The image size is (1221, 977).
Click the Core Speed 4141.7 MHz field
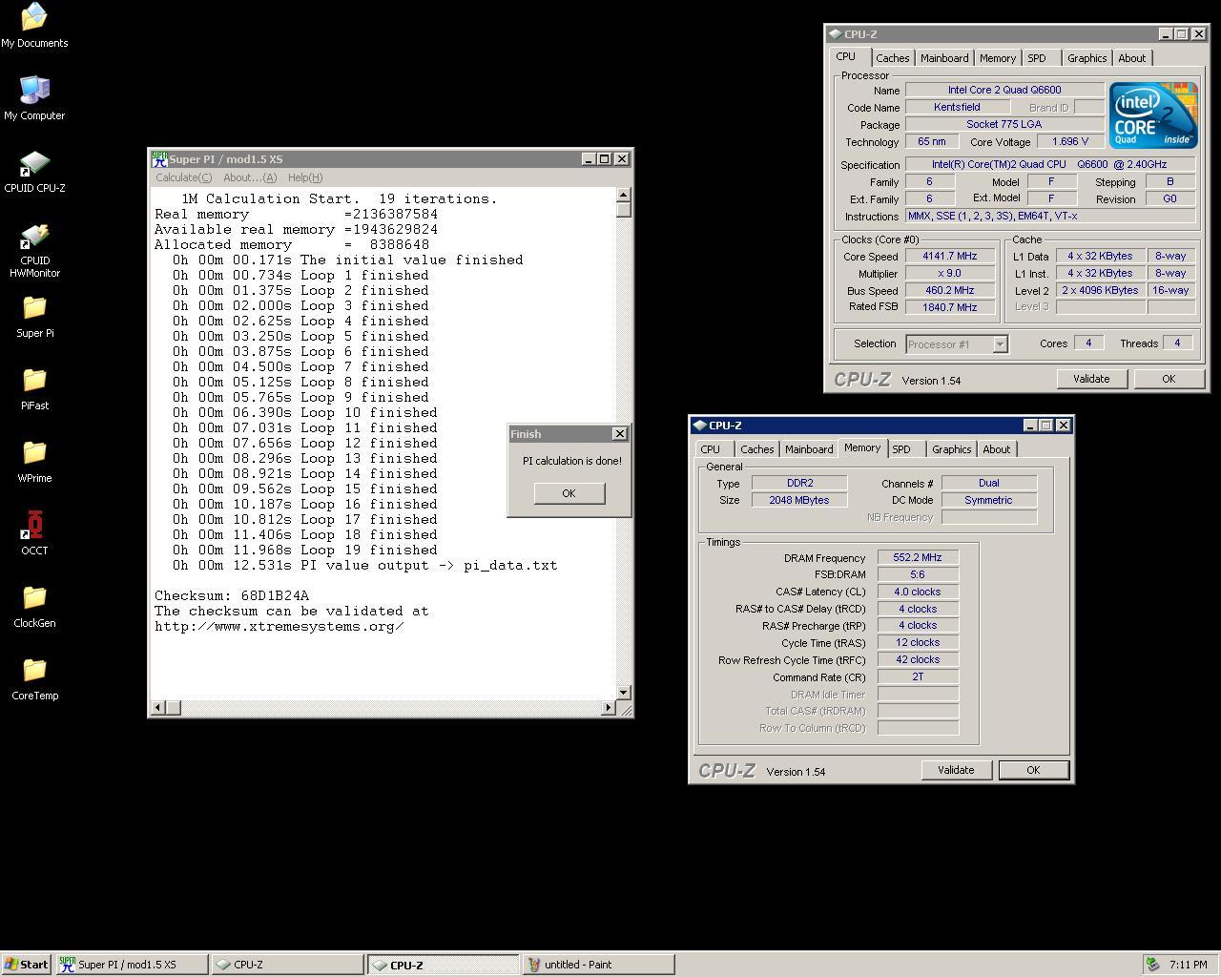[x=950, y=257]
